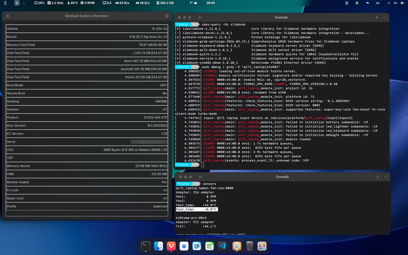This screenshot has height=255, width=408.
Task: Click the 63 B/s network speed indicator
Action: [x=123, y=3]
